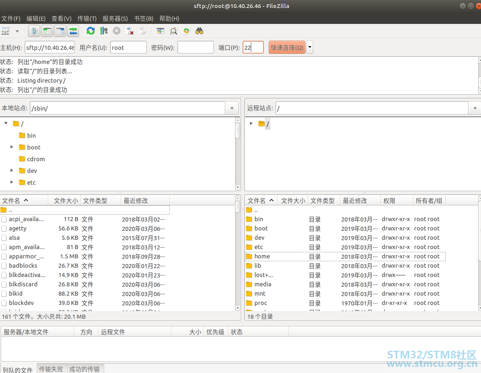Viewport: 481px width, 373px height.
Task: Select local file blkid
Action: point(85,294)
